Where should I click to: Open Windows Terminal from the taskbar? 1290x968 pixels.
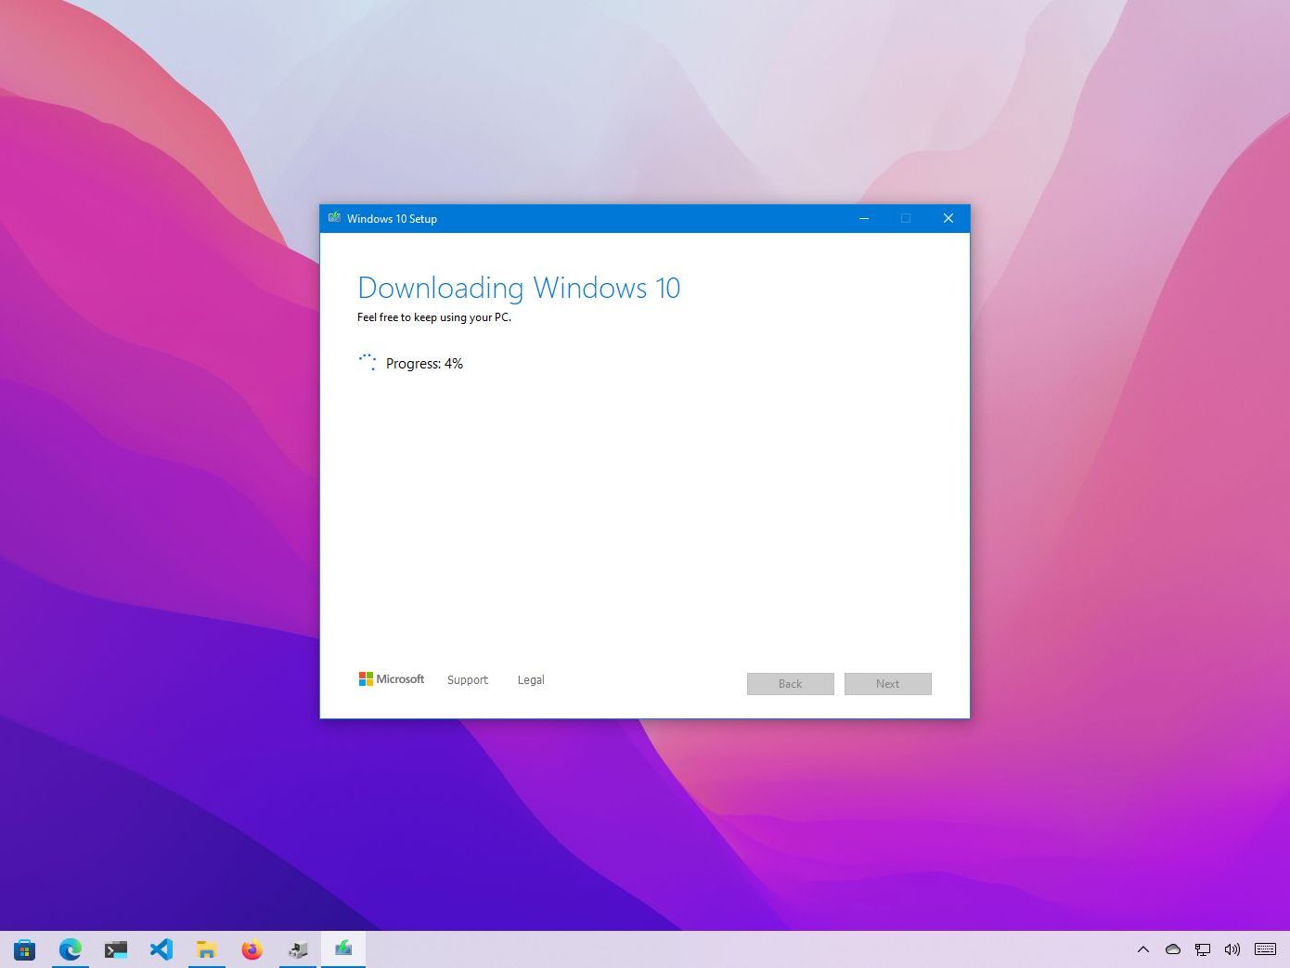[x=115, y=949]
